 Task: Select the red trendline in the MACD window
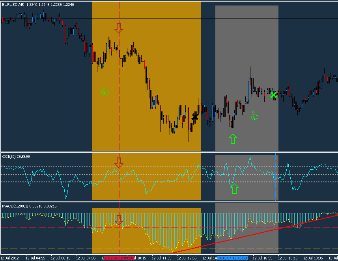pos(252,233)
